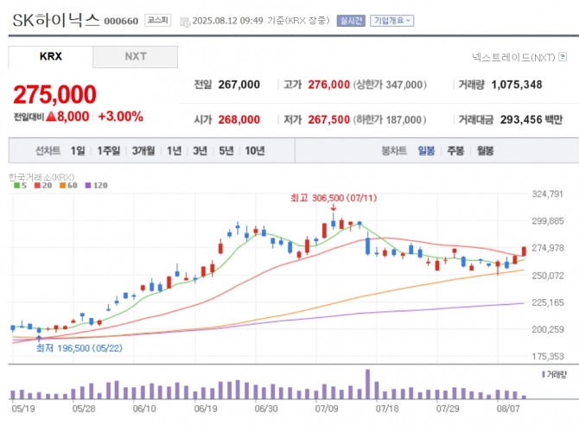This screenshot has width=579, height=426.
Task: Click the orange 60-day moving average legend
Action: coord(68,185)
